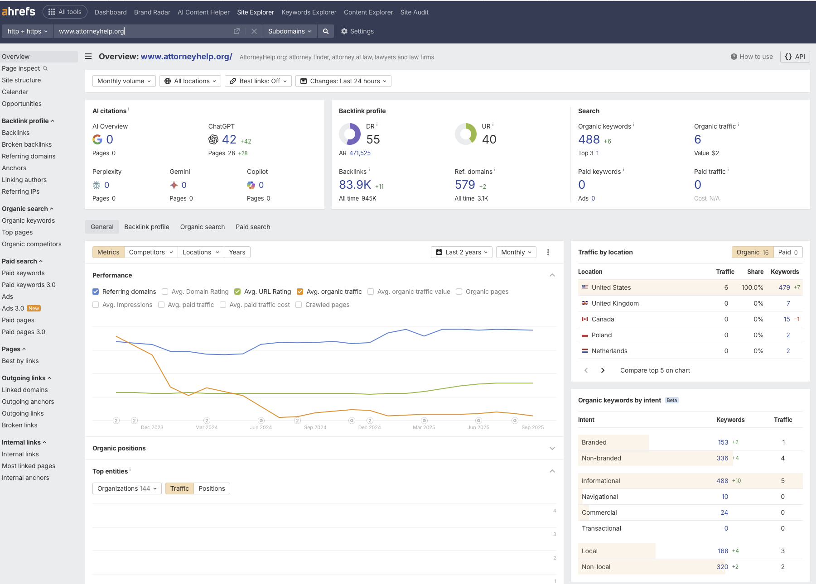Viewport: 816px width, 584px height.
Task: Disable the Avg. organic traffic checkbox
Action: [300, 292]
